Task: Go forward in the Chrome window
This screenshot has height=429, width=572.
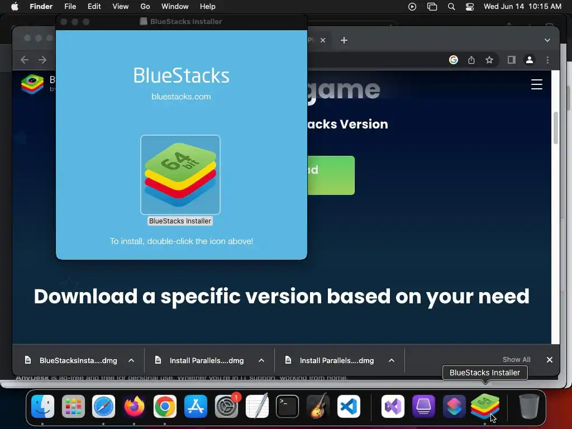Action: coord(42,60)
